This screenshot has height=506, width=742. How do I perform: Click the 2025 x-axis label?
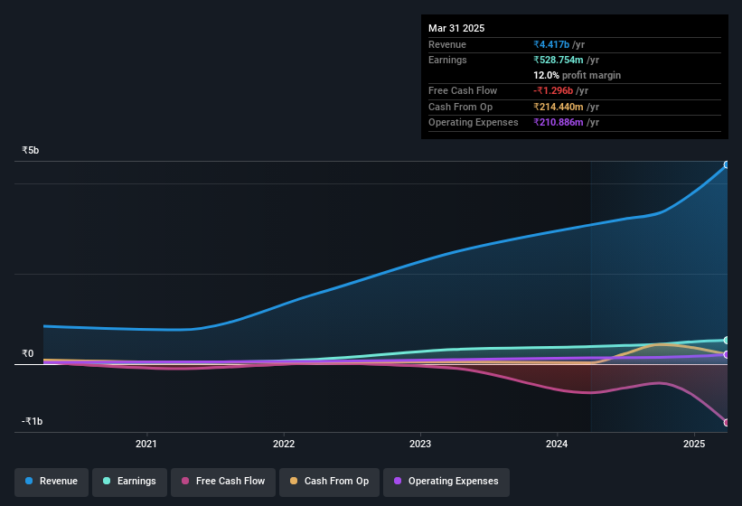click(x=694, y=444)
